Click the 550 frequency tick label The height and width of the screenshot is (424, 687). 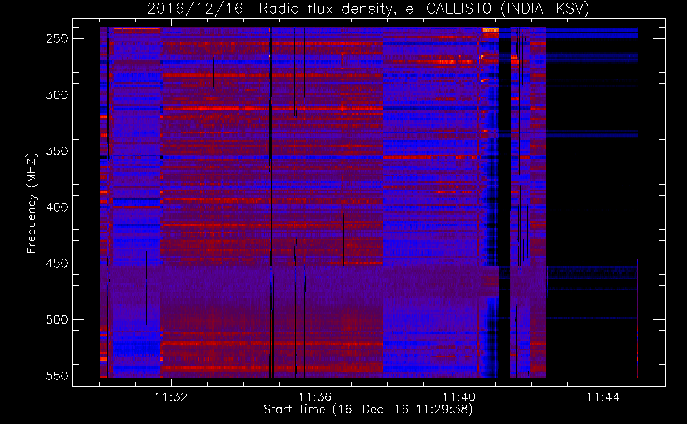pyautogui.click(x=57, y=376)
